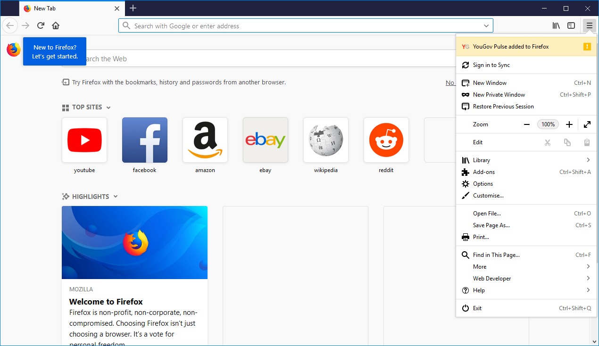This screenshot has height=346, width=599.
Task: Click YouGov Pulse added to Firefox notice
Action: coord(526,47)
